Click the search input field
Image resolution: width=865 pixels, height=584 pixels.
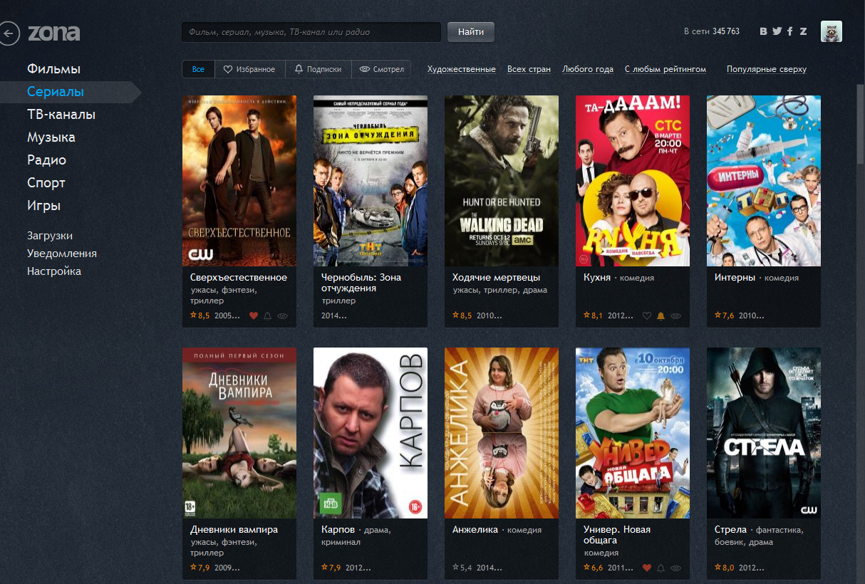[311, 32]
